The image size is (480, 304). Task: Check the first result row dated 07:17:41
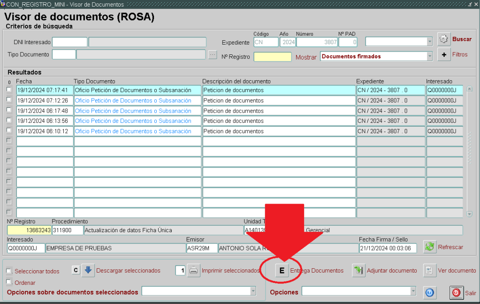coord(9,90)
